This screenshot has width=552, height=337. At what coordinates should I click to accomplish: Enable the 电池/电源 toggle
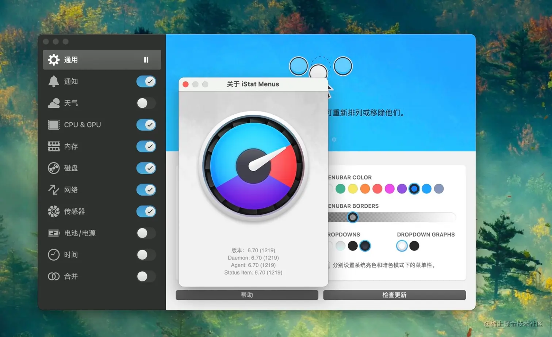click(146, 233)
